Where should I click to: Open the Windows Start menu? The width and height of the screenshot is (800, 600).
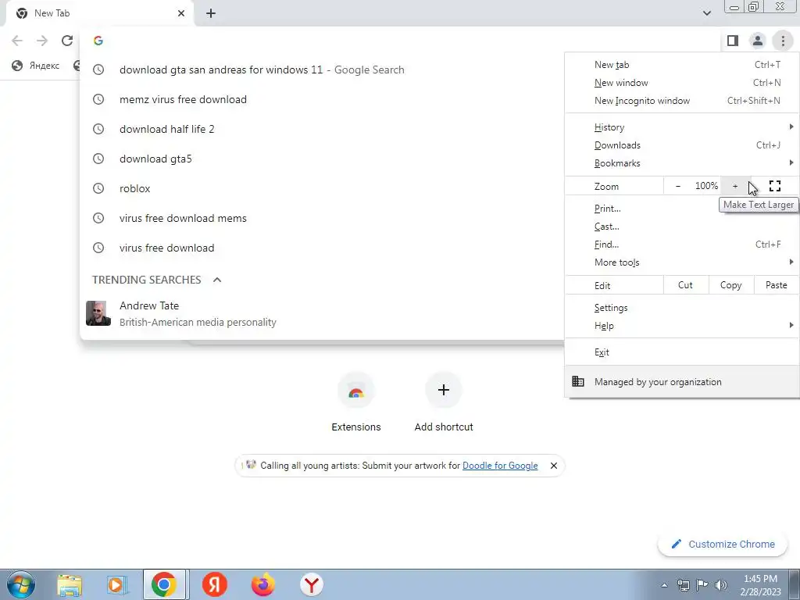tap(21, 584)
